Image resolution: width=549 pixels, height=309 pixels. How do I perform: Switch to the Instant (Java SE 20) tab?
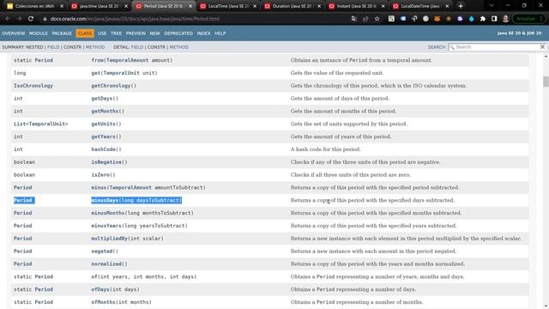coord(357,6)
